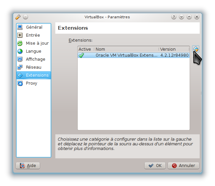Click version value 4.2.12r84980

(x=174, y=55)
